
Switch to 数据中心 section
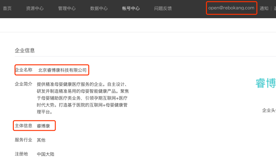99,8
